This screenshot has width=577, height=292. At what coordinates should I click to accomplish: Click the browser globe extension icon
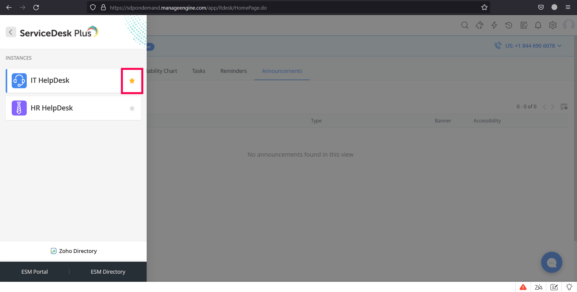click(x=554, y=8)
